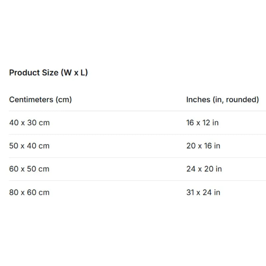266x266 pixels.
Task: Click the 40 x 30 cm cell
Action: coord(29,123)
